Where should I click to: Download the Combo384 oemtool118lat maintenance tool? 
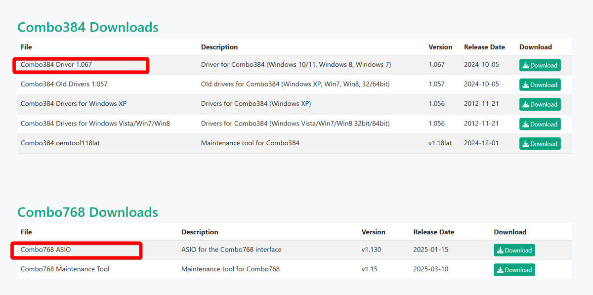[x=540, y=144]
